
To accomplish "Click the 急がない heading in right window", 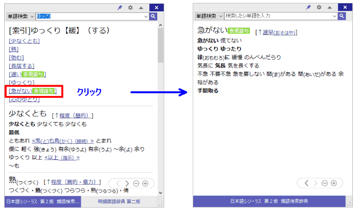I will 213,30.
